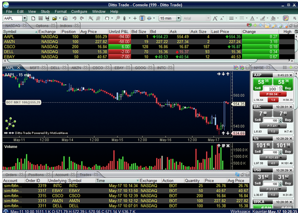Screen dimensions: 298x213
Task: Select the AAPL row in watchlist
Action: [148, 37]
